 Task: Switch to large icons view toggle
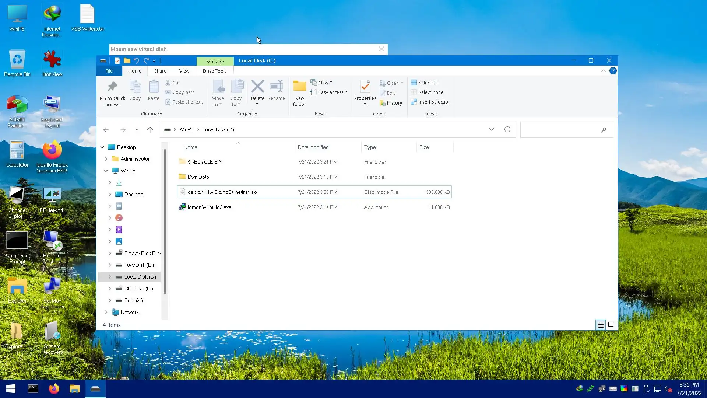point(611,325)
